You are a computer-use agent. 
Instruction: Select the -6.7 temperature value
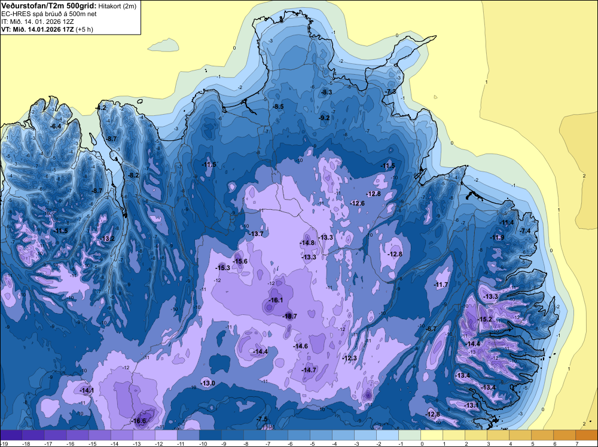[431, 329]
